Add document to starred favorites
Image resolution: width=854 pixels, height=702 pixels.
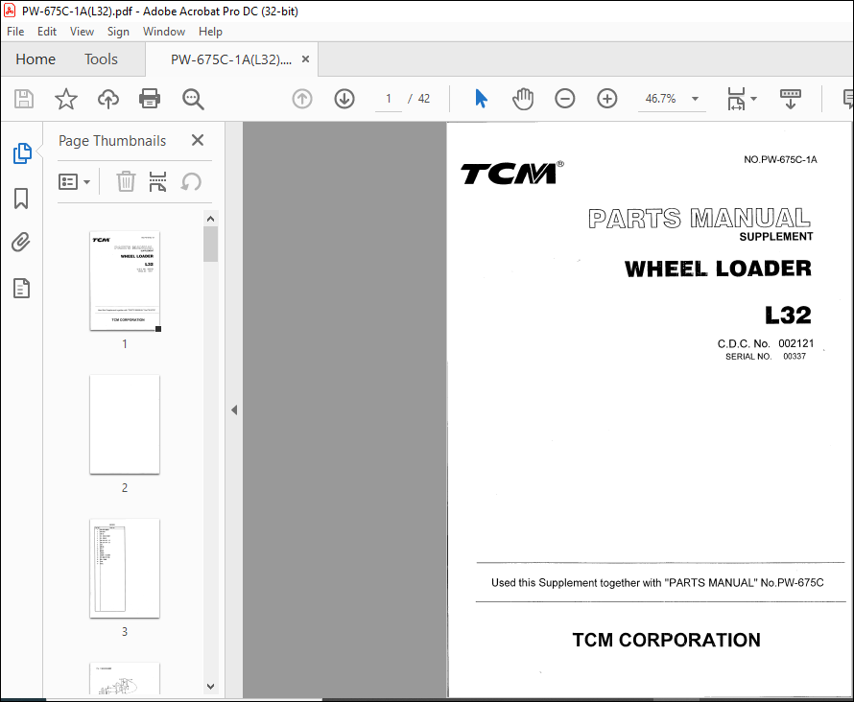click(66, 99)
